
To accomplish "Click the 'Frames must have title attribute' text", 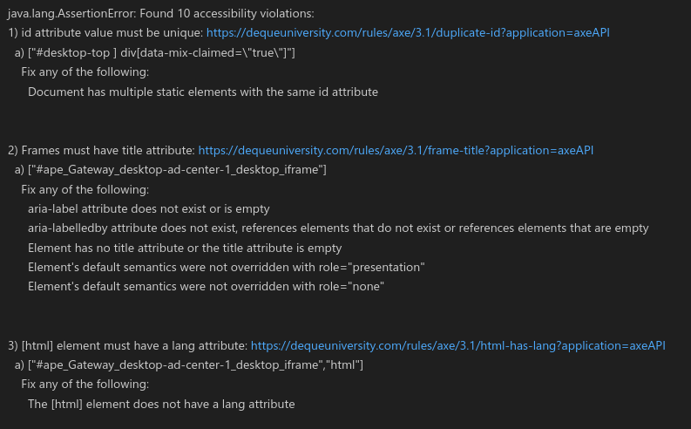I will (x=108, y=150).
